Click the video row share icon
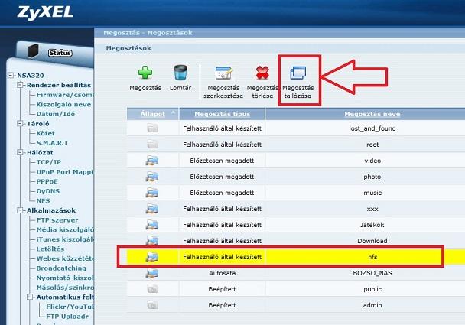Viewport: 465px width, 325px height. [x=152, y=161]
